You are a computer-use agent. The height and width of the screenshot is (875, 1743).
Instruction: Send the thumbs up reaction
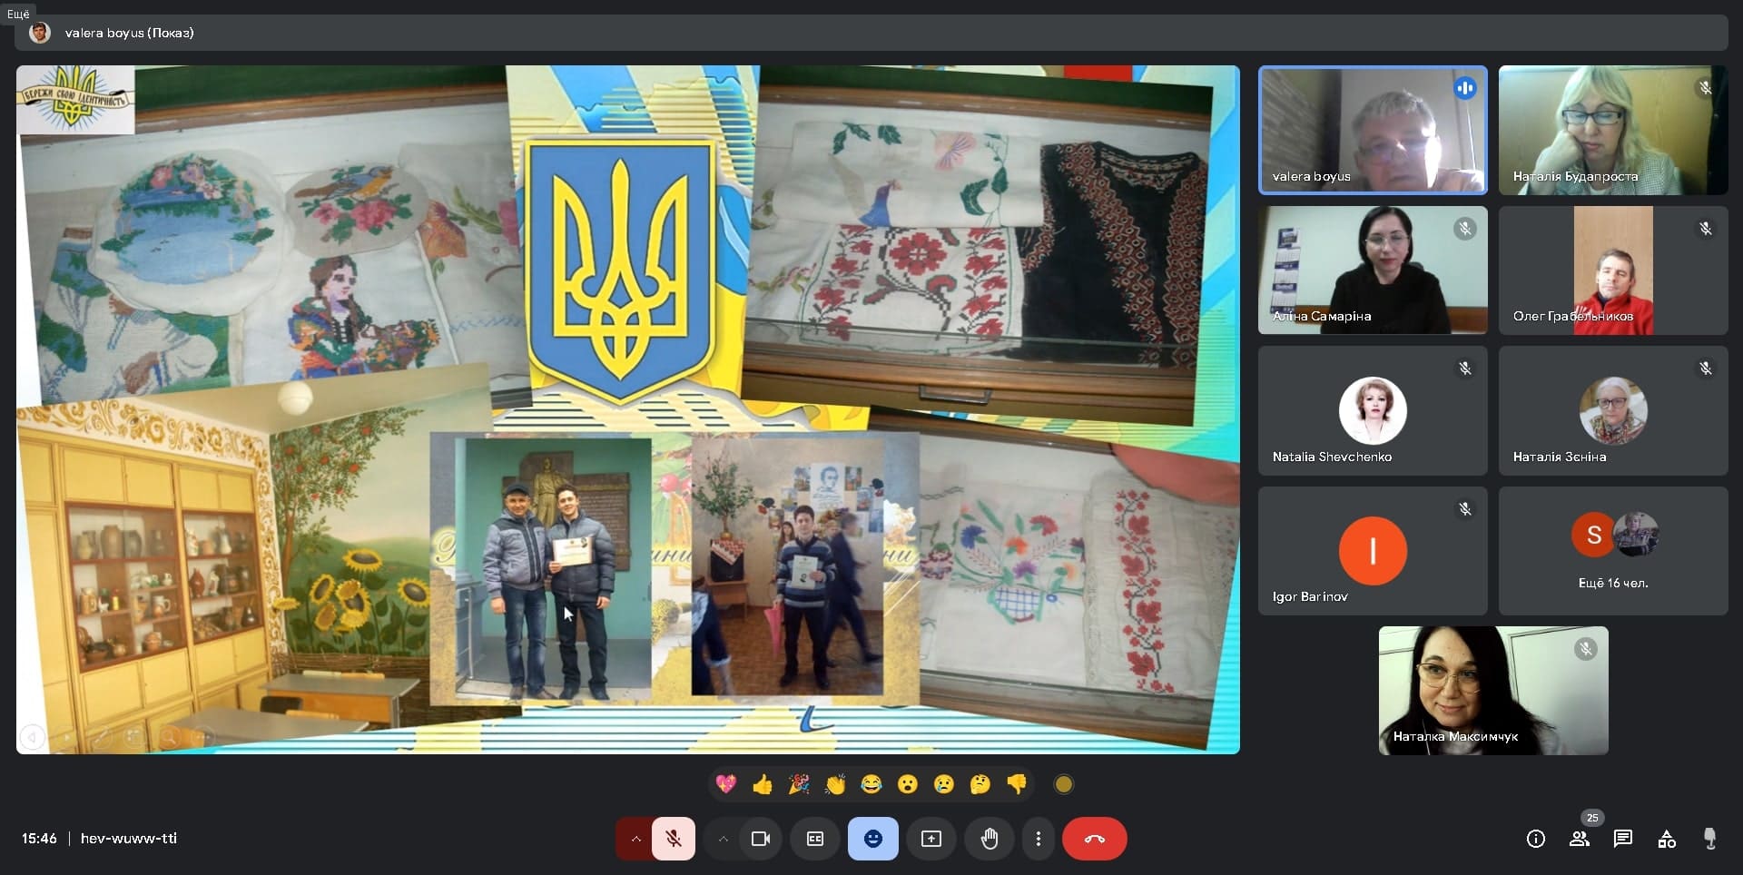click(763, 784)
